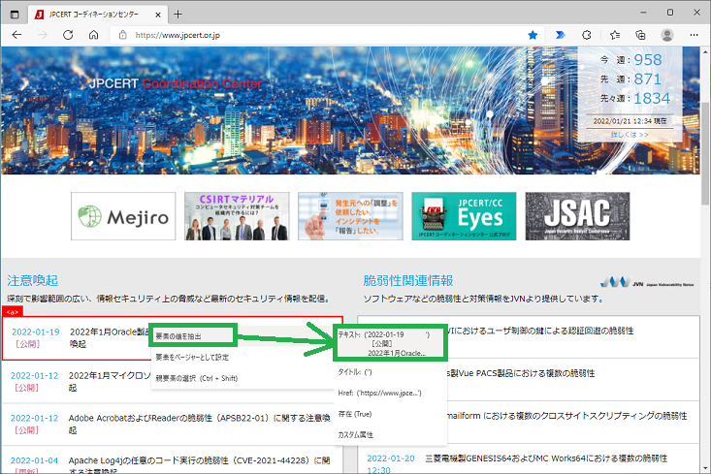Image resolution: width=711 pixels, height=474 pixels.
Task: Click the 先週 count 871
Action: (x=648, y=79)
